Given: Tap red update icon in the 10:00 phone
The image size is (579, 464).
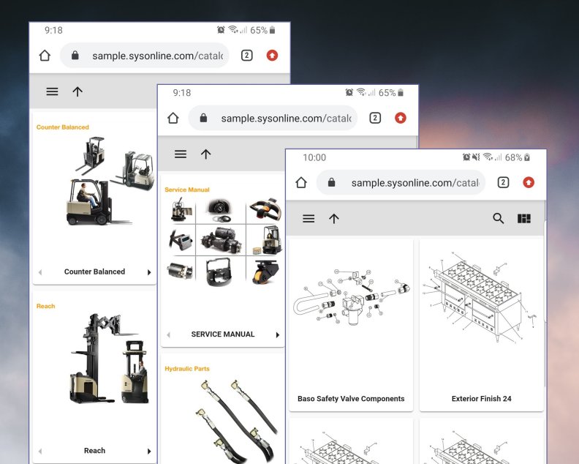Looking at the screenshot, I should coord(529,182).
